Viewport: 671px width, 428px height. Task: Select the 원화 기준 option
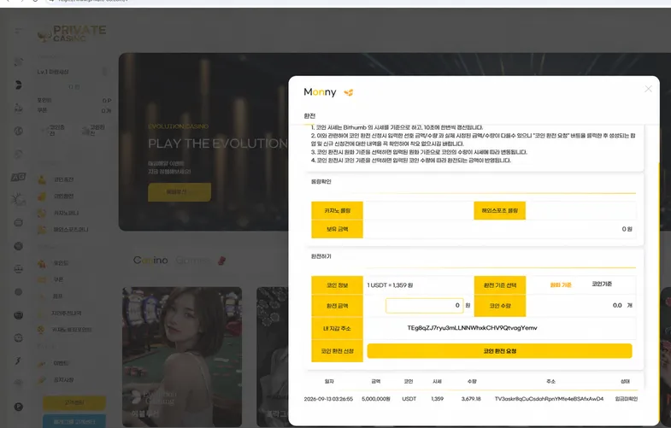pyautogui.click(x=560, y=284)
